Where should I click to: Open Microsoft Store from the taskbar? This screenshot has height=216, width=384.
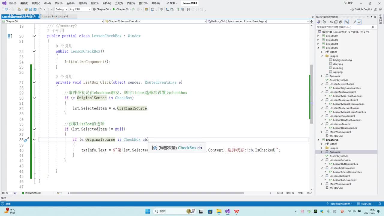pyautogui.click(x=210, y=211)
